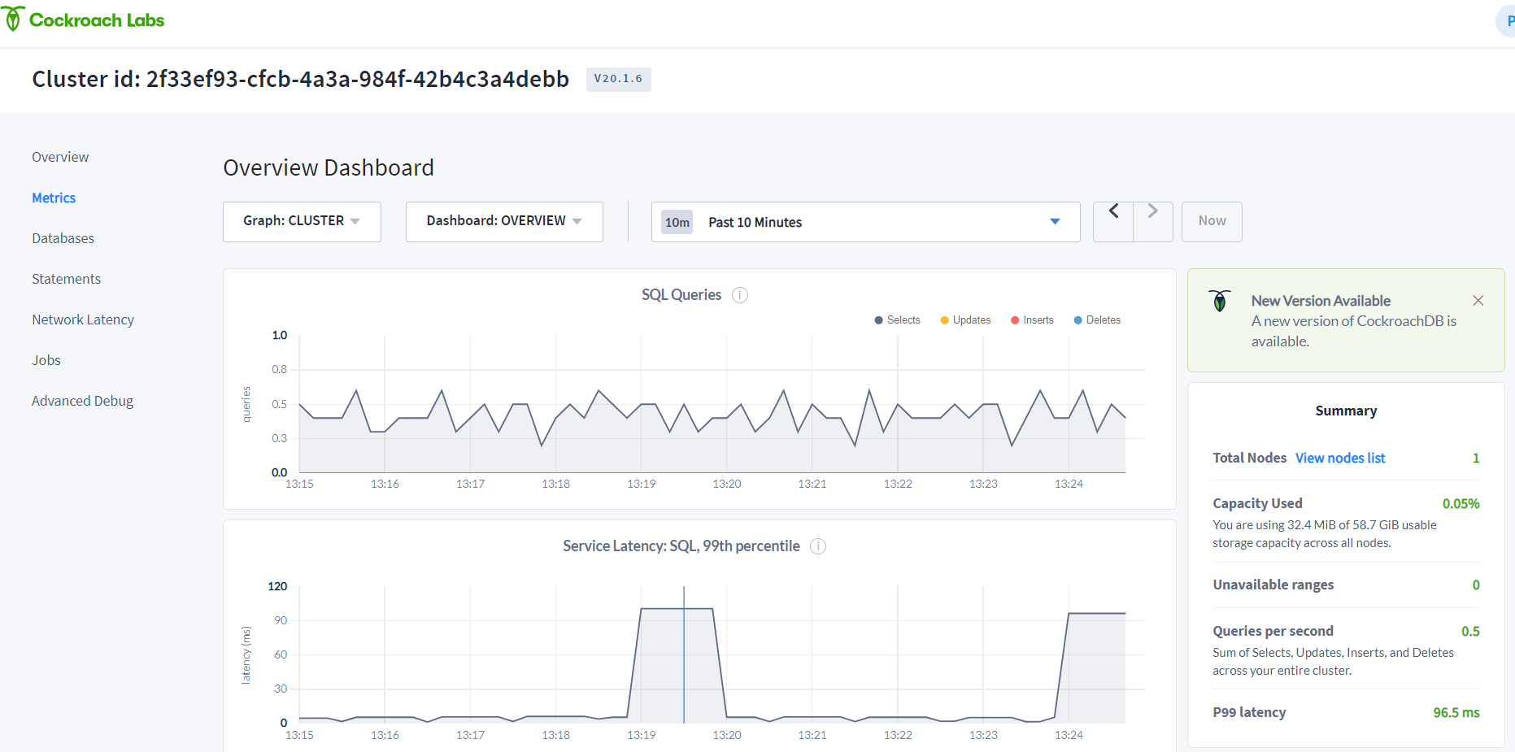Go to the next time window arrow

pyautogui.click(x=1153, y=221)
